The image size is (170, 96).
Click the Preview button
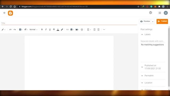coord(145,21)
